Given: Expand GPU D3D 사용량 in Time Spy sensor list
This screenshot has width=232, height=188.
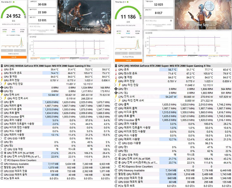Looking at the screenshot, I should click(x=116, y=143).
